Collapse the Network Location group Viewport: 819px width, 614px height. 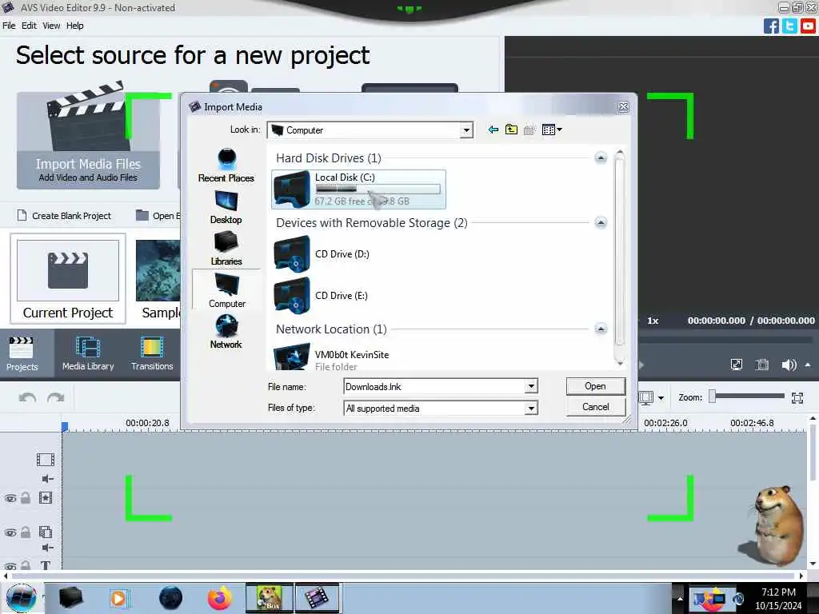point(601,329)
